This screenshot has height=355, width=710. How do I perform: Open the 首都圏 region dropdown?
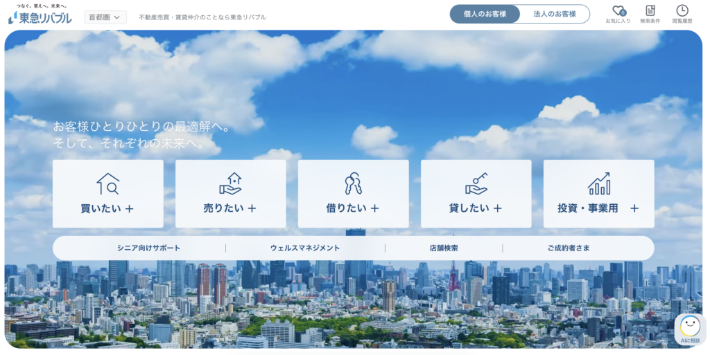click(x=105, y=17)
